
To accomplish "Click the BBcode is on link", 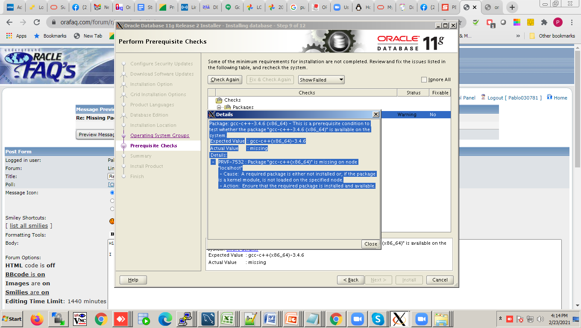I will tap(25, 275).
